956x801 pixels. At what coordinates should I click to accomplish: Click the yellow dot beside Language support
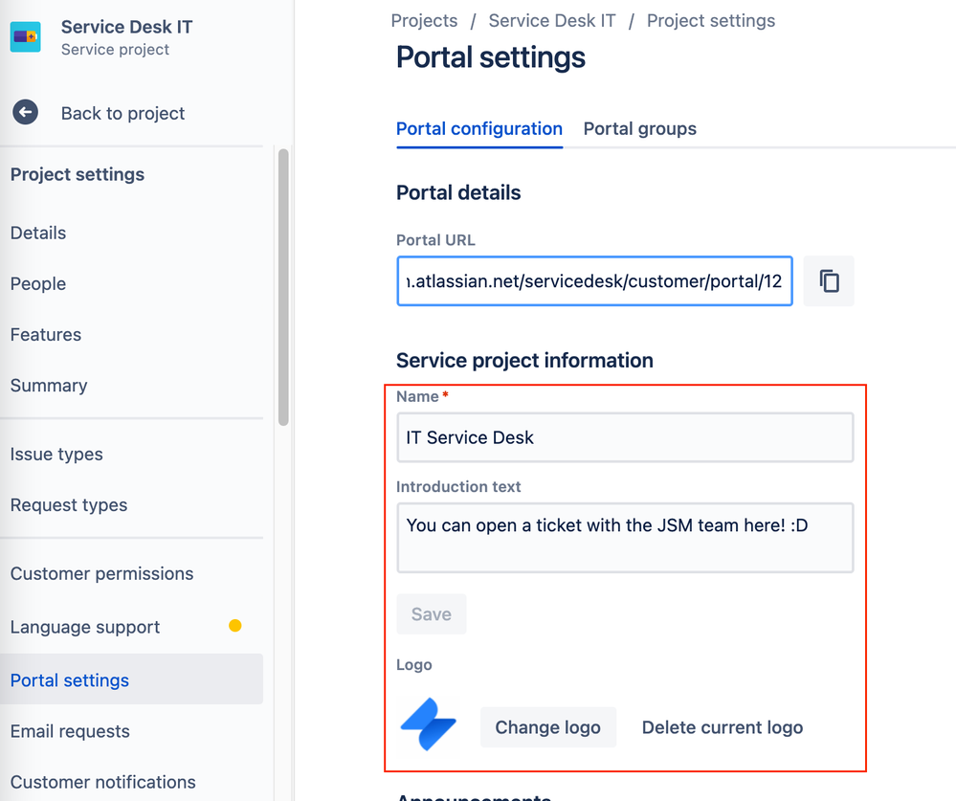[x=235, y=626]
